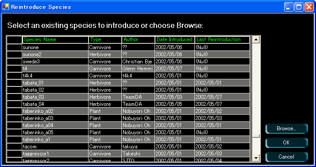Click the vertical scrollbar thumb
The height and width of the screenshot is (167, 316).
pos(256,136)
